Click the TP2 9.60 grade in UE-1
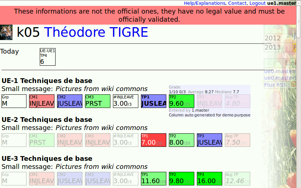The width and height of the screenshot is (301, 188). pos(181,101)
